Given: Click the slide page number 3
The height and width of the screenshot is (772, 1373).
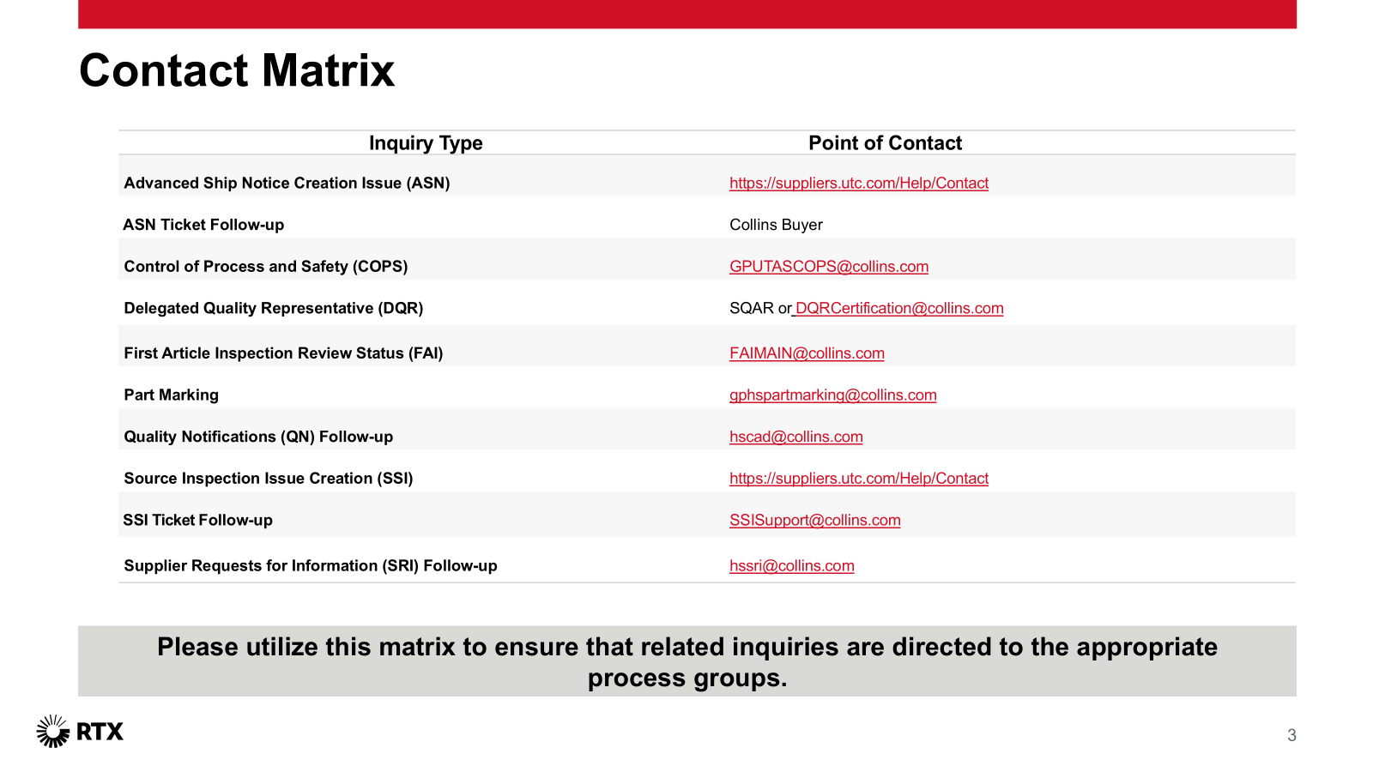Looking at the screenshot, I should click(1291, 735).
